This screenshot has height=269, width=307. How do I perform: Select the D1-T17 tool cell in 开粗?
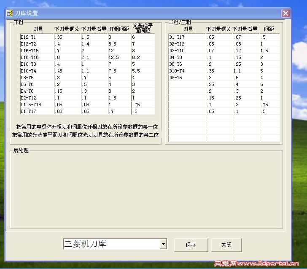pos(37,111)
